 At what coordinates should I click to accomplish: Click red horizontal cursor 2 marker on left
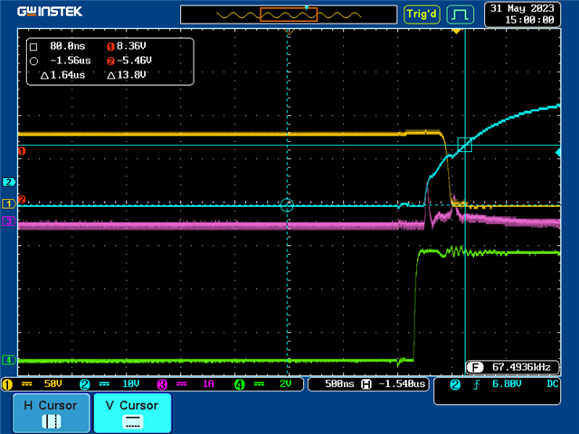click(x=22, y=200)
